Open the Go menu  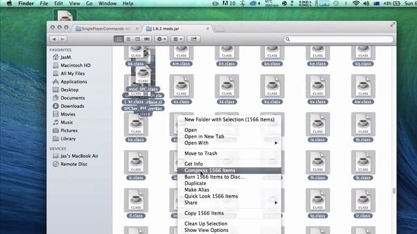[89, 3]
